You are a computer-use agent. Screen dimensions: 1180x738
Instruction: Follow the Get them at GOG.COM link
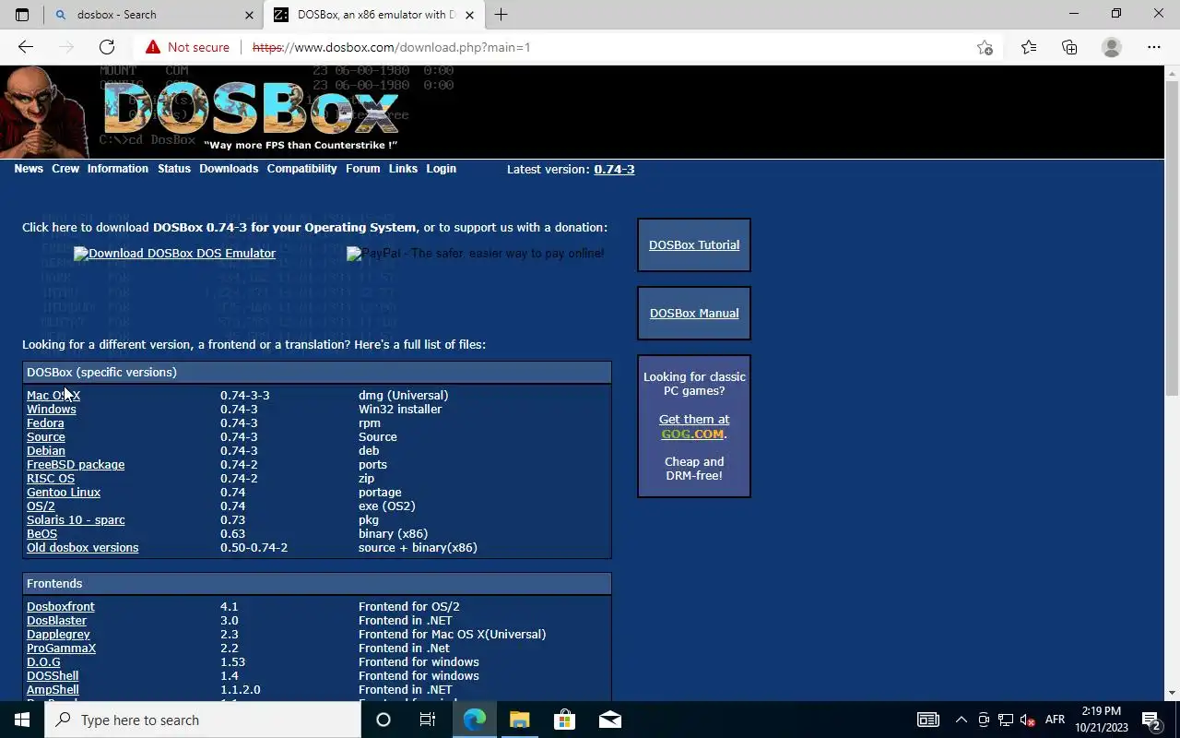pyautogui.click(x=694, y=426)
